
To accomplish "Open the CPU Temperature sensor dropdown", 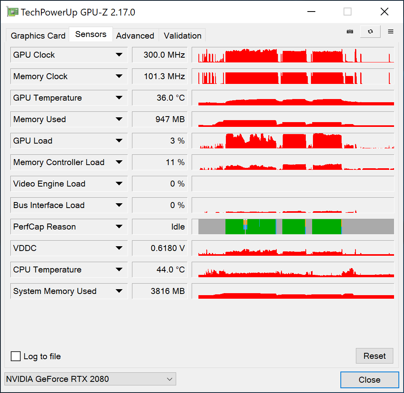I will (69, 270).
